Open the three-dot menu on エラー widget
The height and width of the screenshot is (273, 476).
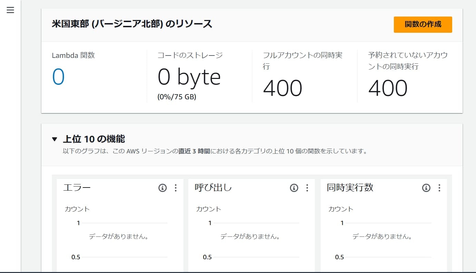point(175,188)
